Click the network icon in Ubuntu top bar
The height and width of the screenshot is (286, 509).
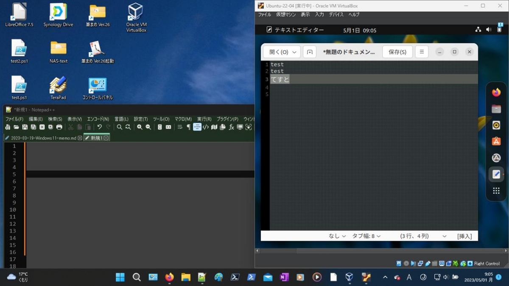click(478, 30)
